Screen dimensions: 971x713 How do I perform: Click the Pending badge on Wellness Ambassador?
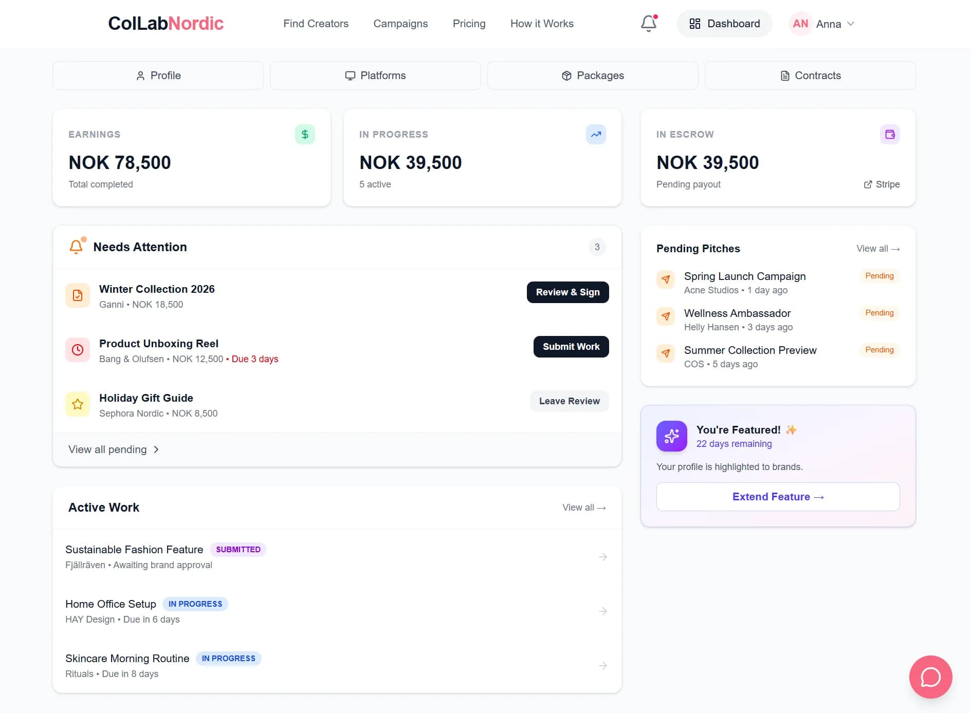[879, 313]
